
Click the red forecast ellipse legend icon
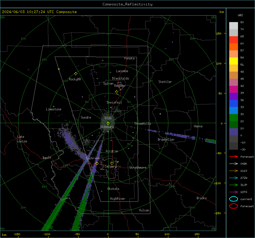pyautogui.click(x=233, y=206)
